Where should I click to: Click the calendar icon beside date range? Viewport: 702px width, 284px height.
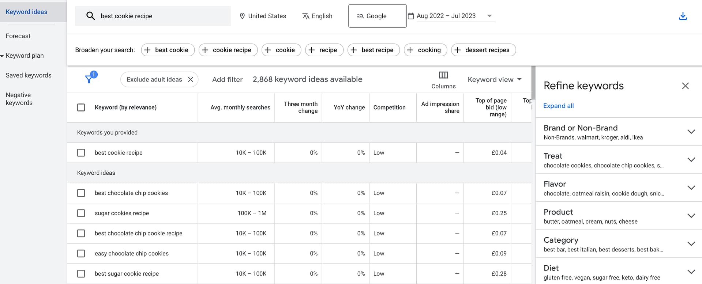pos(411,16)
